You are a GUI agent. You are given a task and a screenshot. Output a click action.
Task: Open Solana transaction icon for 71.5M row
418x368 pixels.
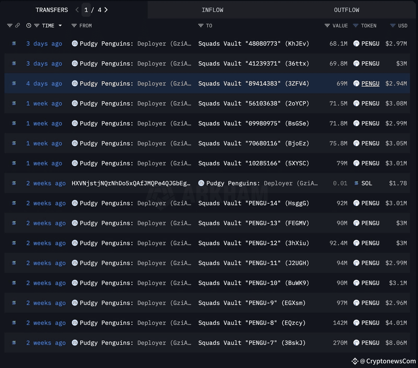14,103
